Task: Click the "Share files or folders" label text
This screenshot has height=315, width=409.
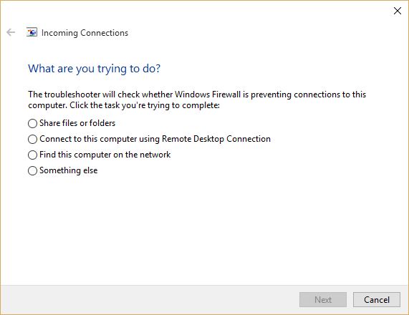Action: (77, 123)
